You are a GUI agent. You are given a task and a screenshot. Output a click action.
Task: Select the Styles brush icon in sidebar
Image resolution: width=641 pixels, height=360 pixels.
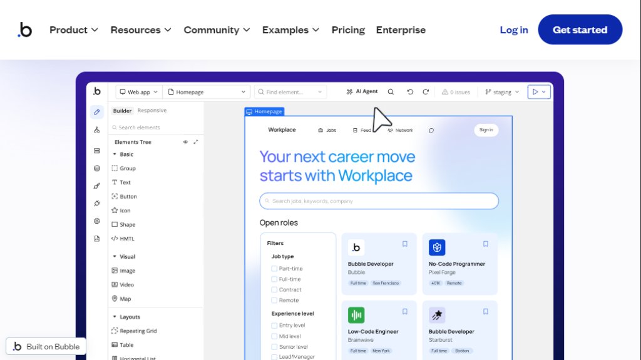97,186
